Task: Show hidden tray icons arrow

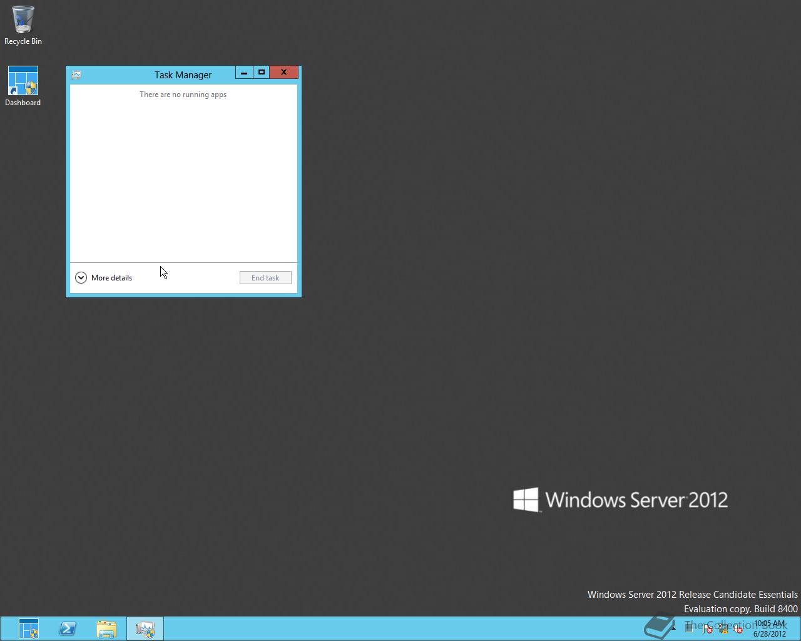Action: (673, 628)
